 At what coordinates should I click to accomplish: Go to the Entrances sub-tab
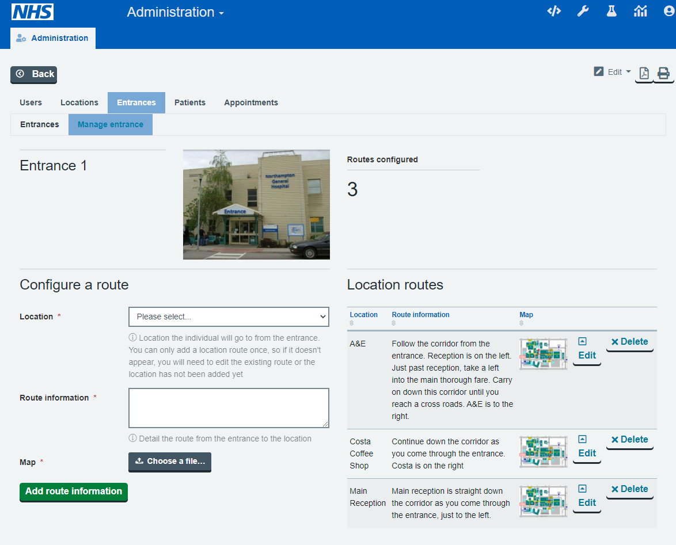[x=40, y=124]
